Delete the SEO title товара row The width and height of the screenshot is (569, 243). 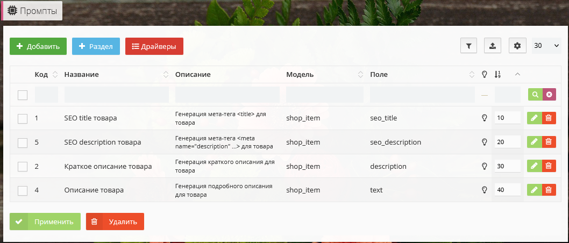pyautogui.click(x=549, y=118)
